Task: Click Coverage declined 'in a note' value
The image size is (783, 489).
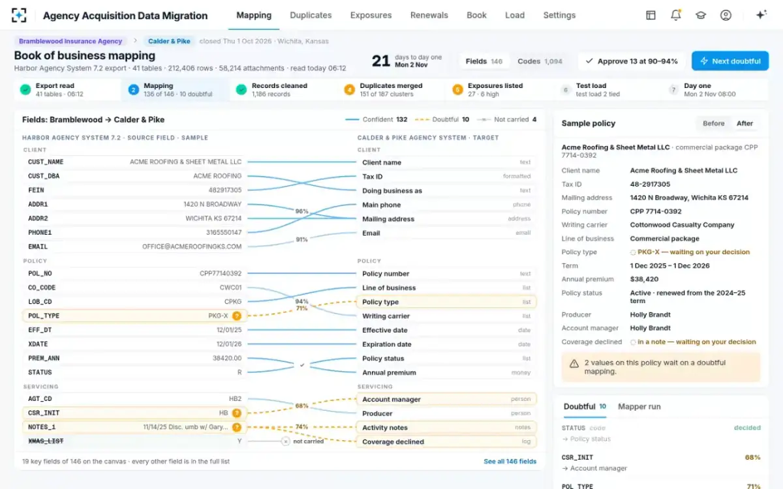Action: (x=693, y=342)
